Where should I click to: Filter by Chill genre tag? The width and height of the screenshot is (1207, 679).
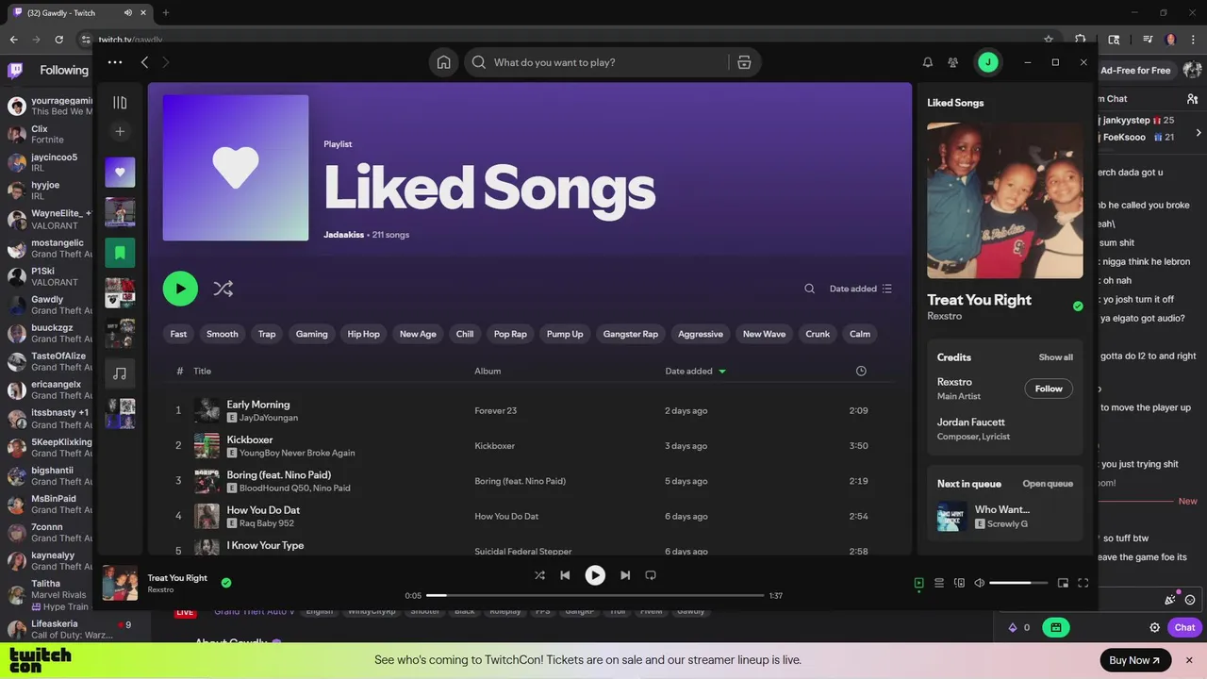tap(465, 334)
